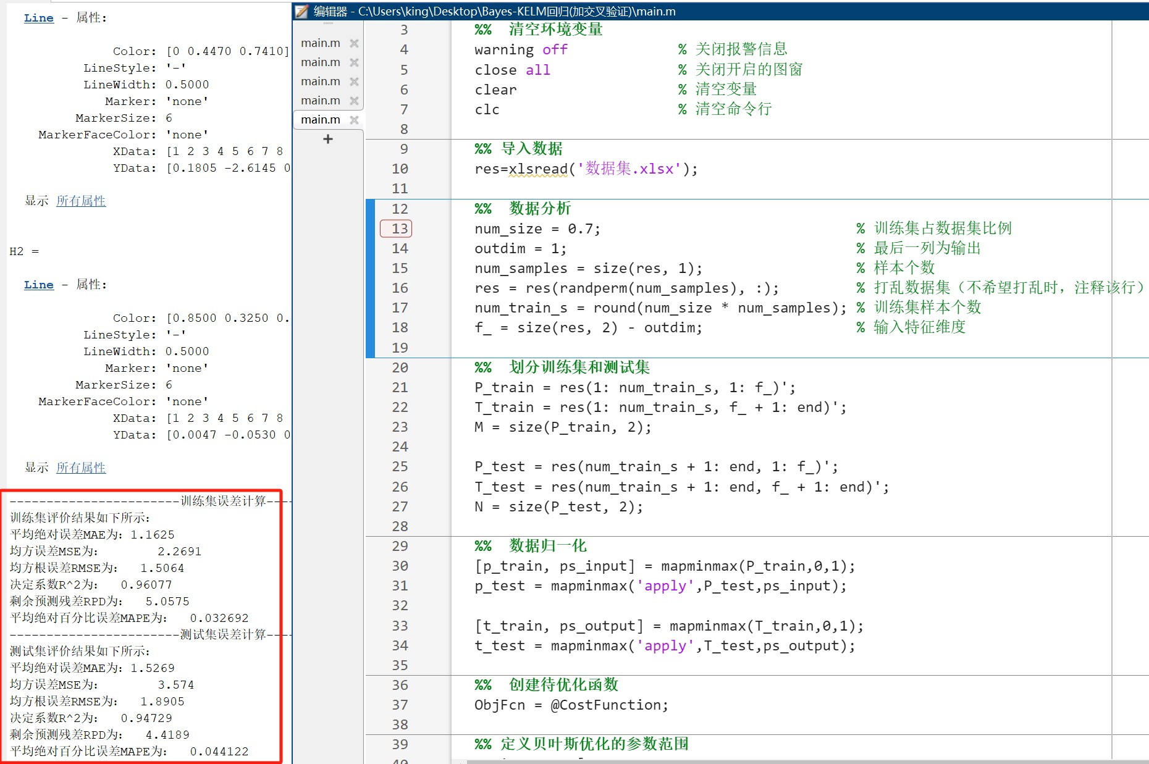The width and height of the screenshot is (1149, 764).
Task: Click Color value [0 0.4470 0.7410]
Action: click(227, 51)
